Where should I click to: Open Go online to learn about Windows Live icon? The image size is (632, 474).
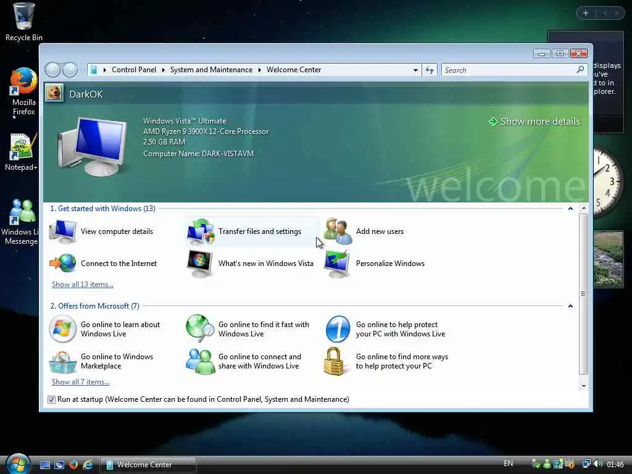pos(62,329)
